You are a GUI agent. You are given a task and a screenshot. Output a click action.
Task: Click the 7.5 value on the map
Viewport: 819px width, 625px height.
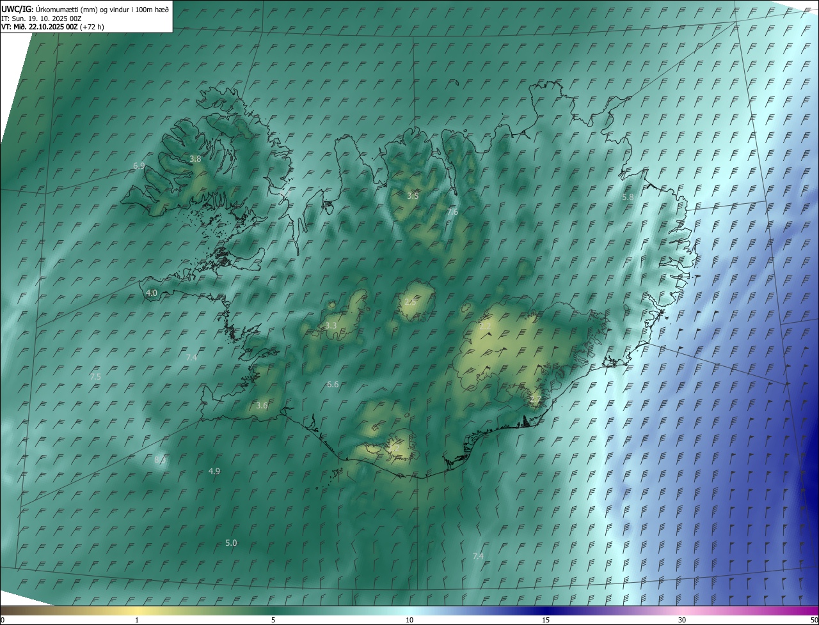95,377
